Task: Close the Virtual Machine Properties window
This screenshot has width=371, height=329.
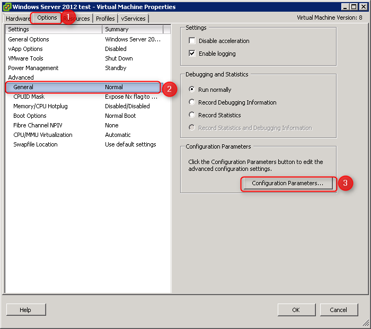Action: point(363,6)
